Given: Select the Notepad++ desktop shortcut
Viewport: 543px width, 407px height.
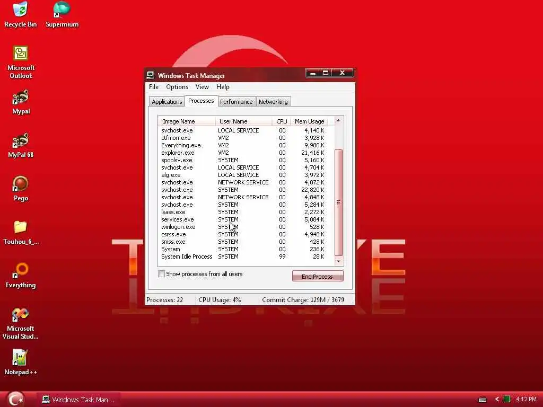Looking at the screenshot, I should point(21,362).
